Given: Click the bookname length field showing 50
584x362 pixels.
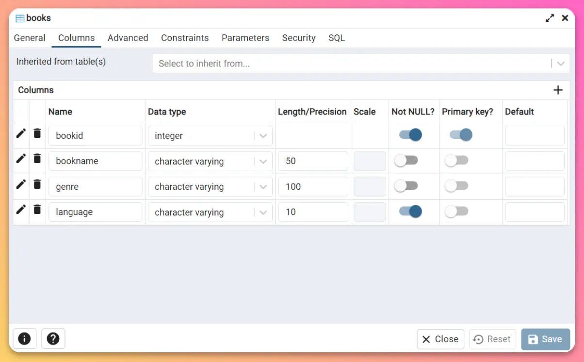Looking at the screenshot, I should coord(313,161).
